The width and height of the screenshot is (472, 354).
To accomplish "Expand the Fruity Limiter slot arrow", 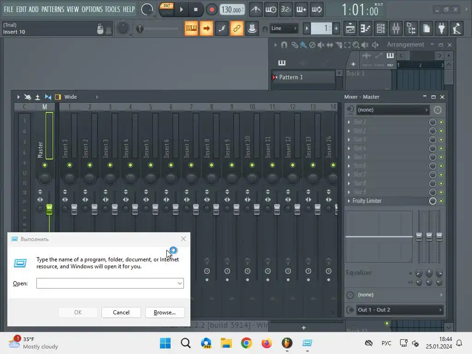I will coord(349,201).
